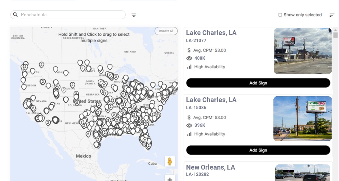Viewport: 339px width, 181px height.
Task: Click the availability bars icon on LA-21077
Action: (x=189, y=67)
